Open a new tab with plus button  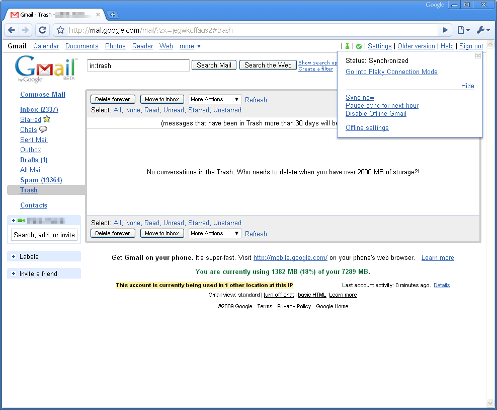coord(112,15)
